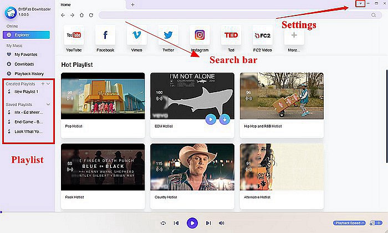
Task: Open saved playlist Mix - Ed sheer...
Action: 28,113
